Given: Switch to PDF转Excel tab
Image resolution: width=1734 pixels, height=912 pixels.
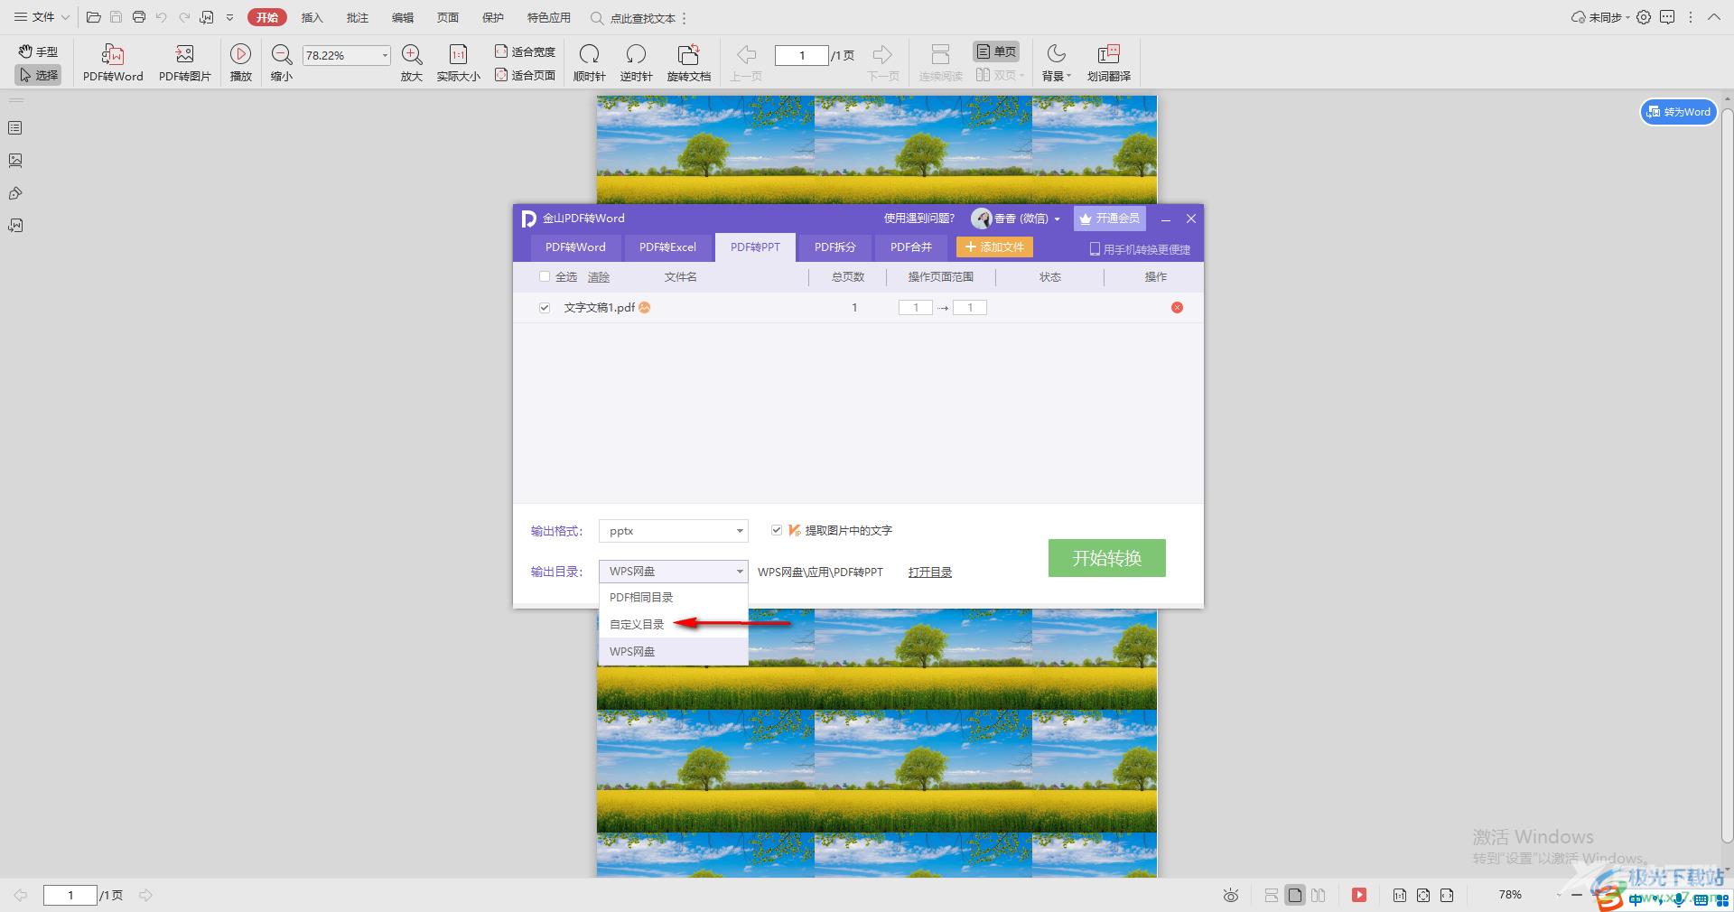Looking at the screenshot, I should coord(668,247).
